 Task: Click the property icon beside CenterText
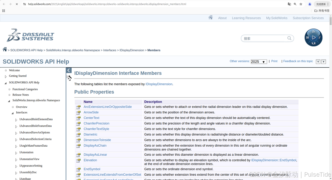(78, 118)
